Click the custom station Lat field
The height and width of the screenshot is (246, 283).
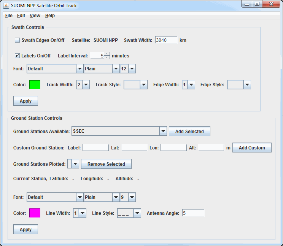134,148
